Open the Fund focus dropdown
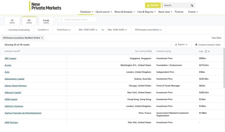Screen dimensions: 225x132 pyautogui.click(x=64, y=30)
